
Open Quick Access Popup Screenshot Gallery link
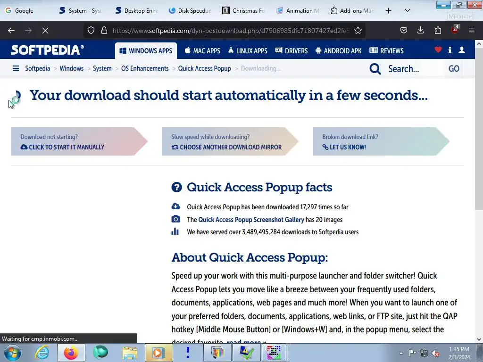point(251,220)
